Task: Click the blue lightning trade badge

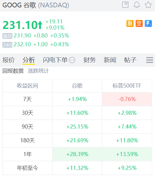Action: (x=148, y=23)
